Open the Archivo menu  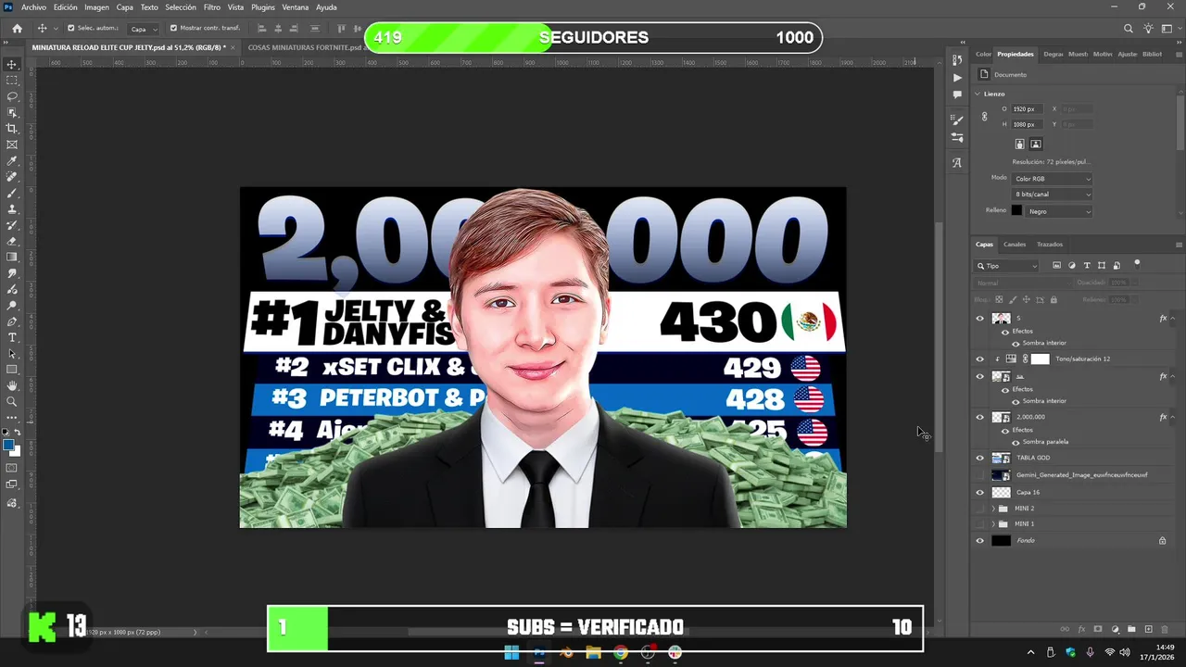tap(33, 7)
